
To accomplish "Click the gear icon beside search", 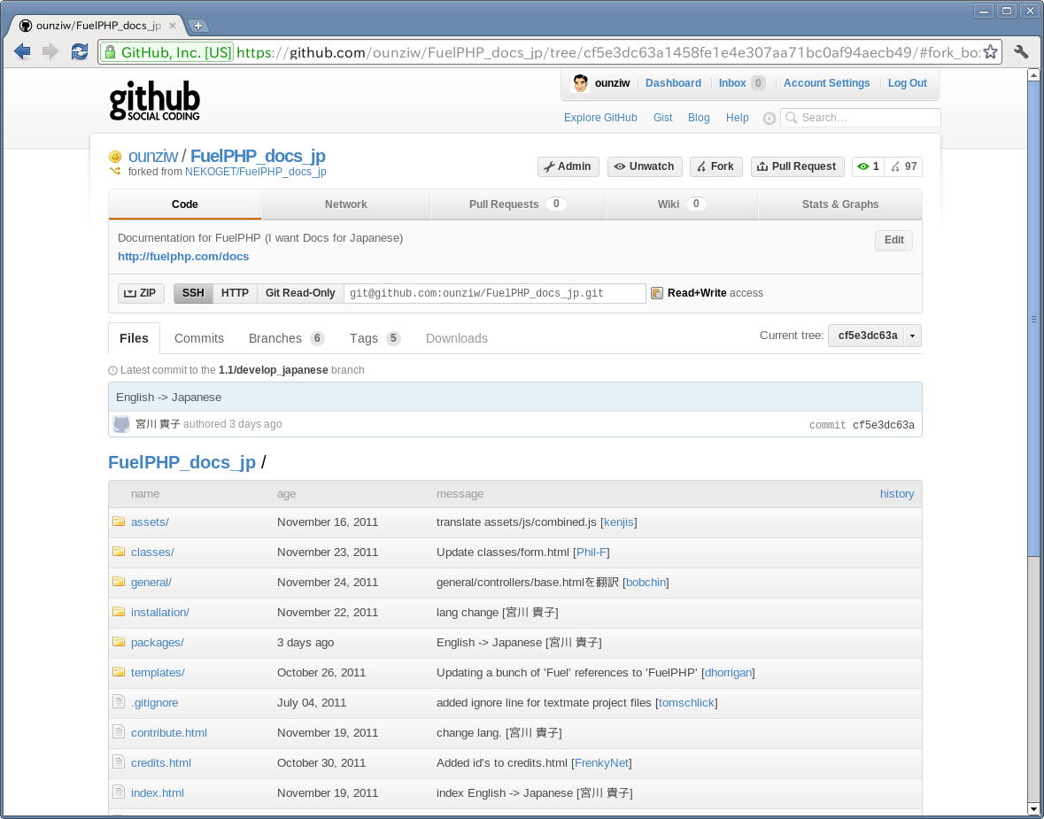I will coord(769,118).
